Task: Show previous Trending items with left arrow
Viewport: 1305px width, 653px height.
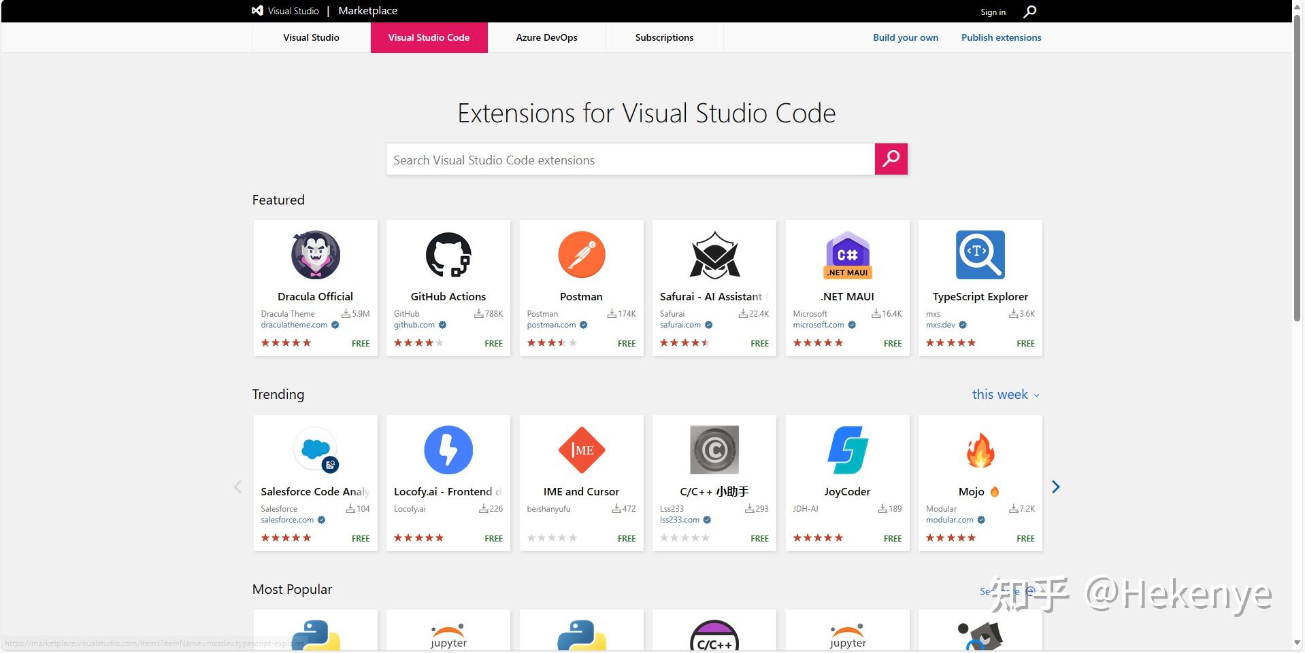Action: (237, 487)
